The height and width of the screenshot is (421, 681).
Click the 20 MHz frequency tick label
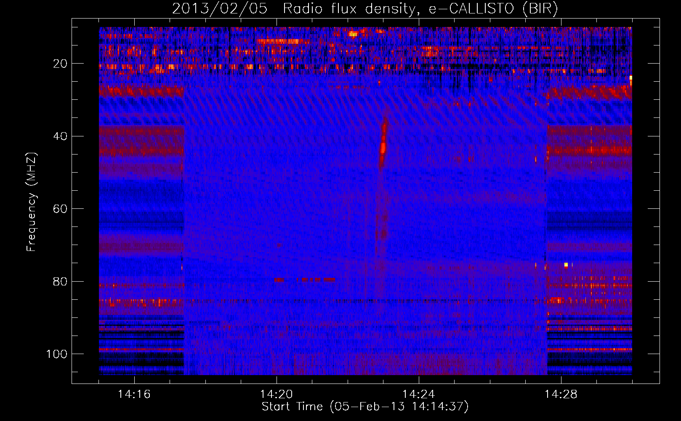61,64
